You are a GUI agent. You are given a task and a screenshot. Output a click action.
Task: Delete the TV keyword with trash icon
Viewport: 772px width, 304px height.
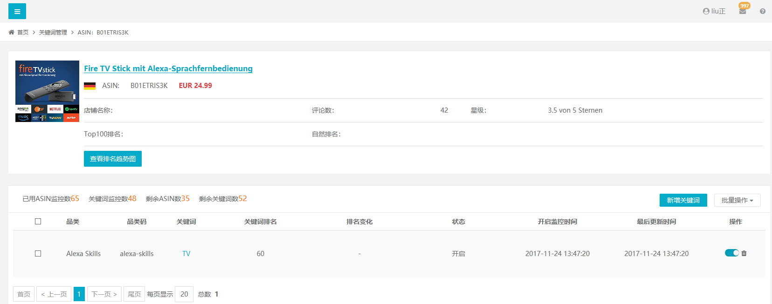pyautogui.click(x=744, y=253)
